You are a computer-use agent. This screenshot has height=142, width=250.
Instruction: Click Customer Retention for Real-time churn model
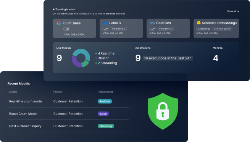click(68, 101)
